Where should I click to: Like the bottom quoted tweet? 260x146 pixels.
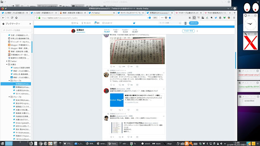[x=128, y=137]
